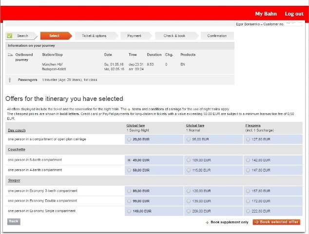This screenshot has height=234, width=309.
Task: Select 120,00 EUR Economy 3-berth sleeper
Action: pyautogui.click(x=189, y=191)
